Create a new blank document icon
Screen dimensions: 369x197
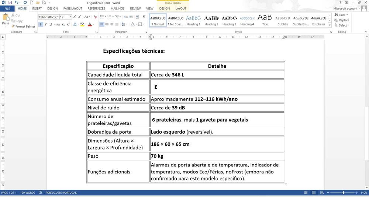coord(31,3)
